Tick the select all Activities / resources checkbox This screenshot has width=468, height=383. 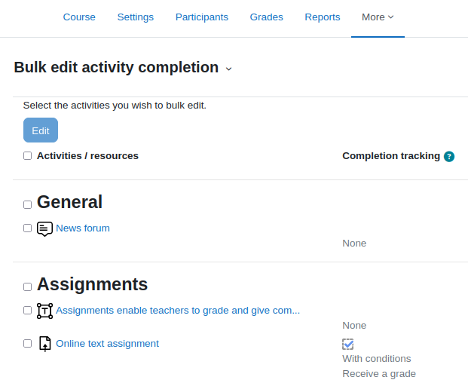pos(27,156)
